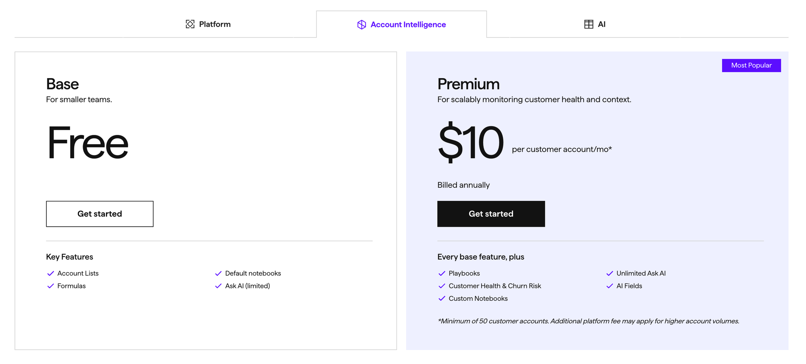Switch to the Platform tab
The height and width of the screenshot is (364, 806).
pyautogui.click(x=208, y=24)
